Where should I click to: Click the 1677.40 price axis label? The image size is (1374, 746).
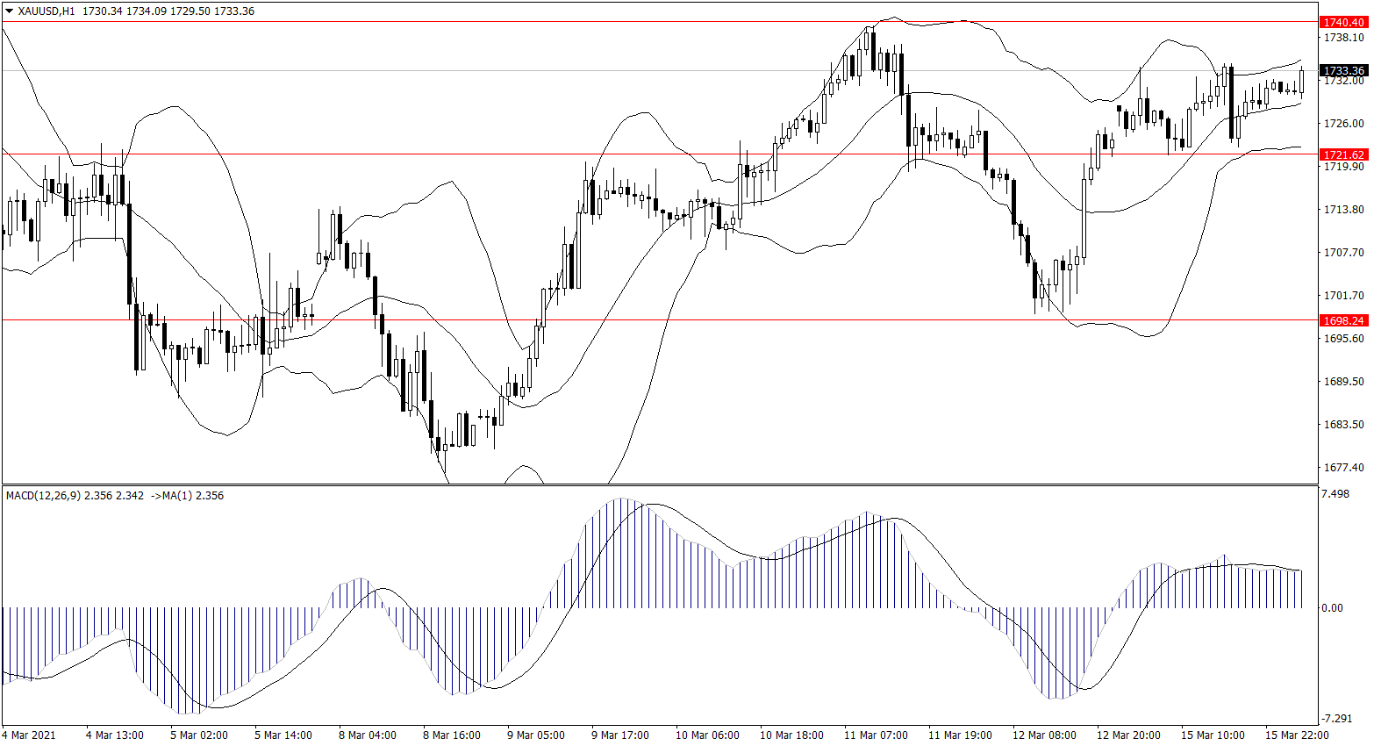coord(1343,468)
